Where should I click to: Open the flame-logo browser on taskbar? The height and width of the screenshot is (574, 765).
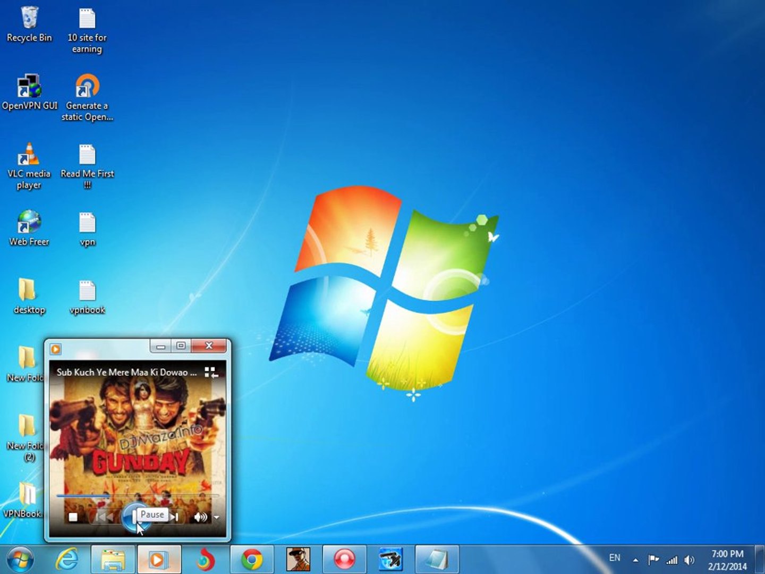[x=206, y=560]
